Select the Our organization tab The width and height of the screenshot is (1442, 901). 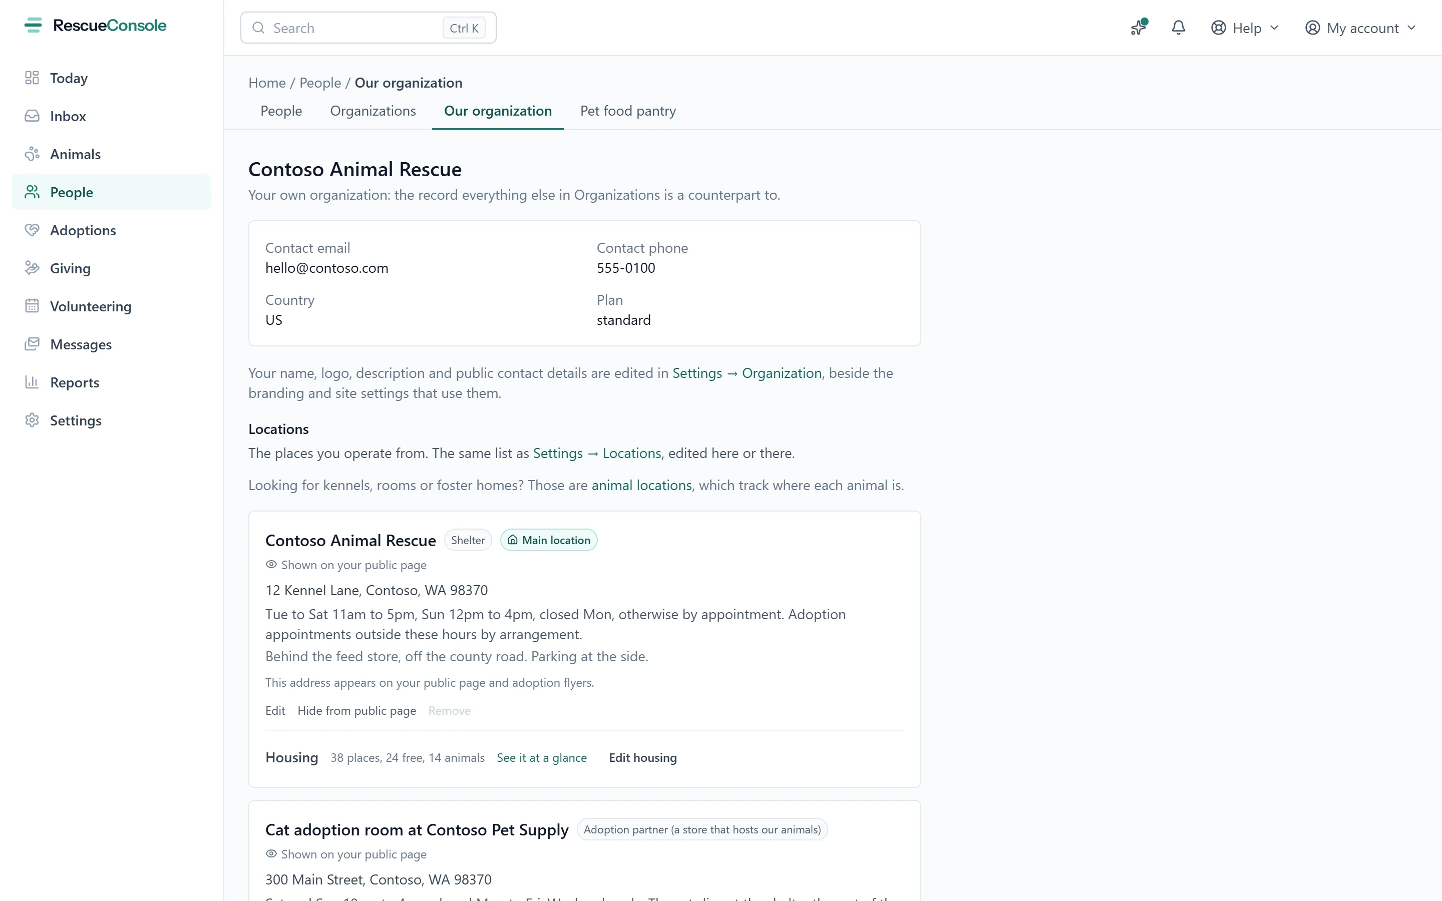click(498, 111)
